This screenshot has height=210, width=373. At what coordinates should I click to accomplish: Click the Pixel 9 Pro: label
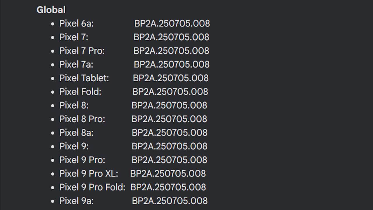[82, 160]
